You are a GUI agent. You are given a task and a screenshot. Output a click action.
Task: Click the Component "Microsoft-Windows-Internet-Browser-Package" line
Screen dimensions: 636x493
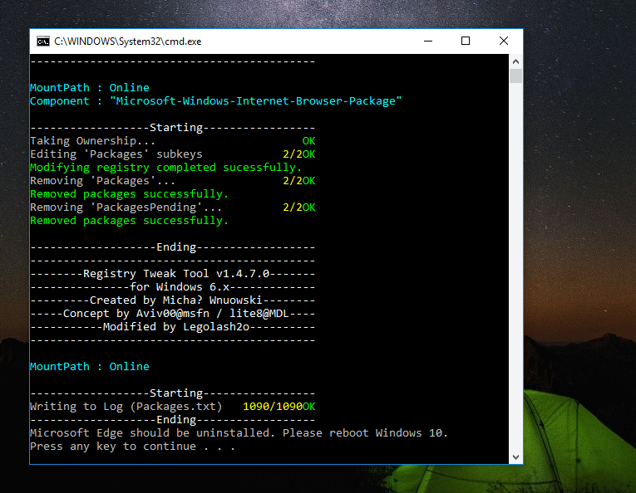pos(216,101)
